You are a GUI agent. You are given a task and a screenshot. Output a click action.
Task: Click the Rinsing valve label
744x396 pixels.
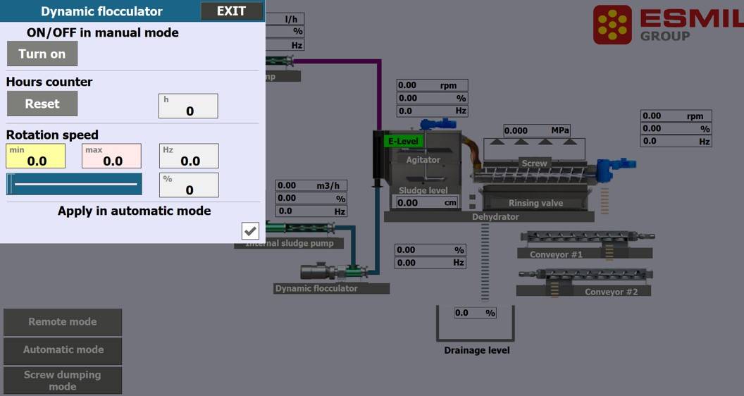[x=535, y=203]
